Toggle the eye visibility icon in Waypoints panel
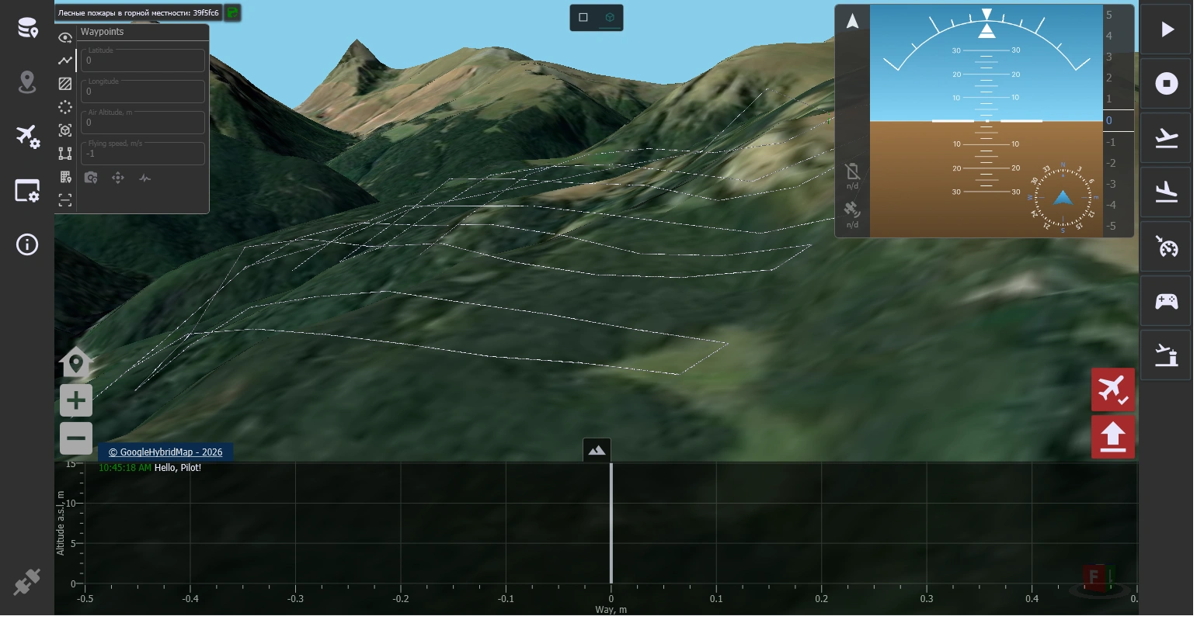This screenshot has height=644, width=1204. click(65, 37)
